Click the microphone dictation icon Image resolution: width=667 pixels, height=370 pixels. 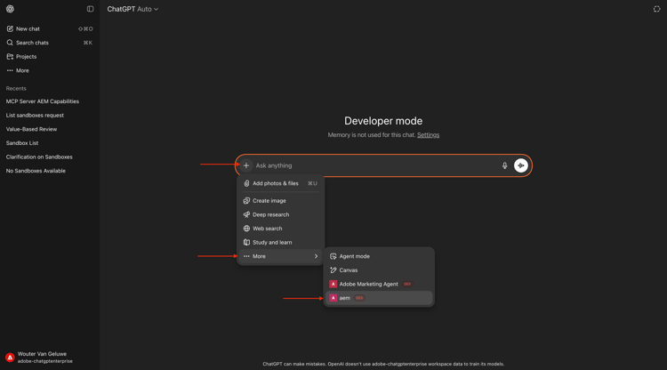[x=504, y=165]
